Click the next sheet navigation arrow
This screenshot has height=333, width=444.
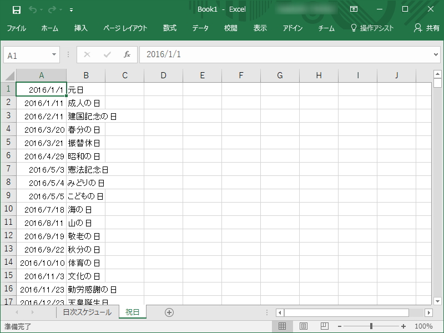32,312
